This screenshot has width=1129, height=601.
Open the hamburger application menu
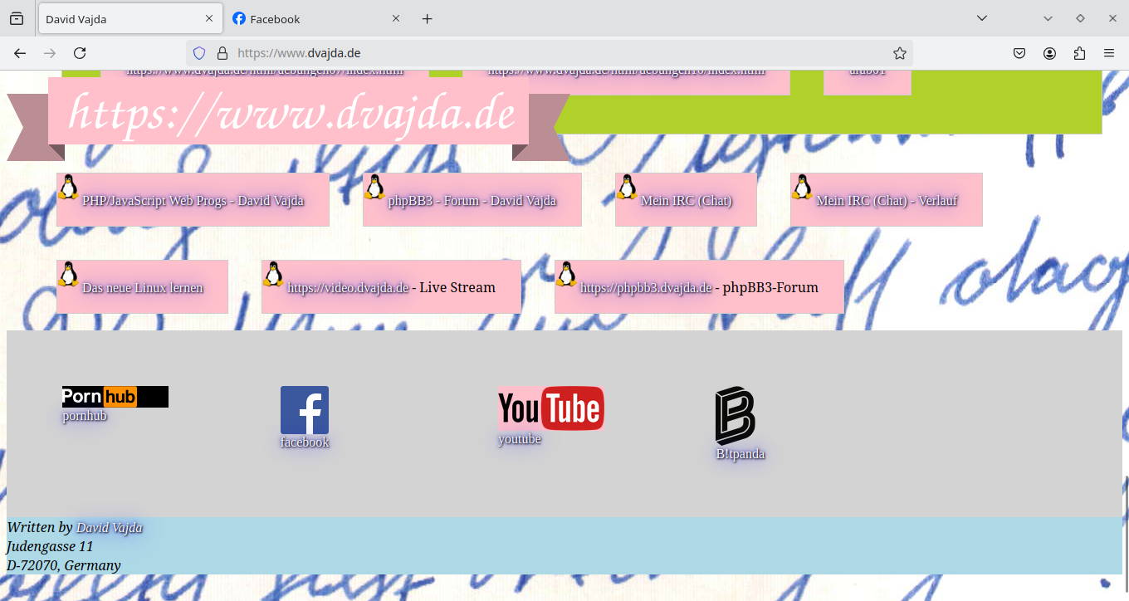click(1109, 52)
